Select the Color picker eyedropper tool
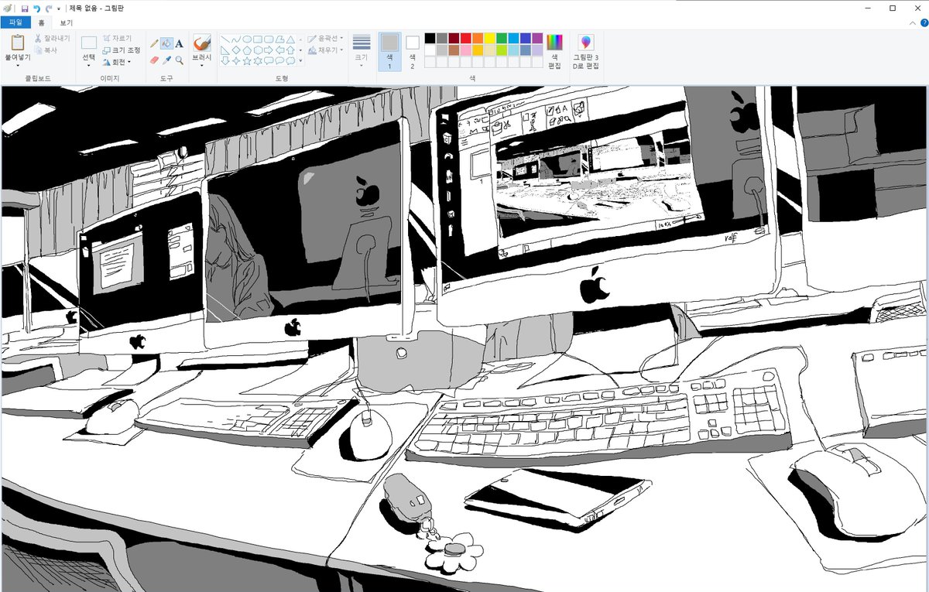This screenshot has width=929, height=592. click(x=166, y=60)
